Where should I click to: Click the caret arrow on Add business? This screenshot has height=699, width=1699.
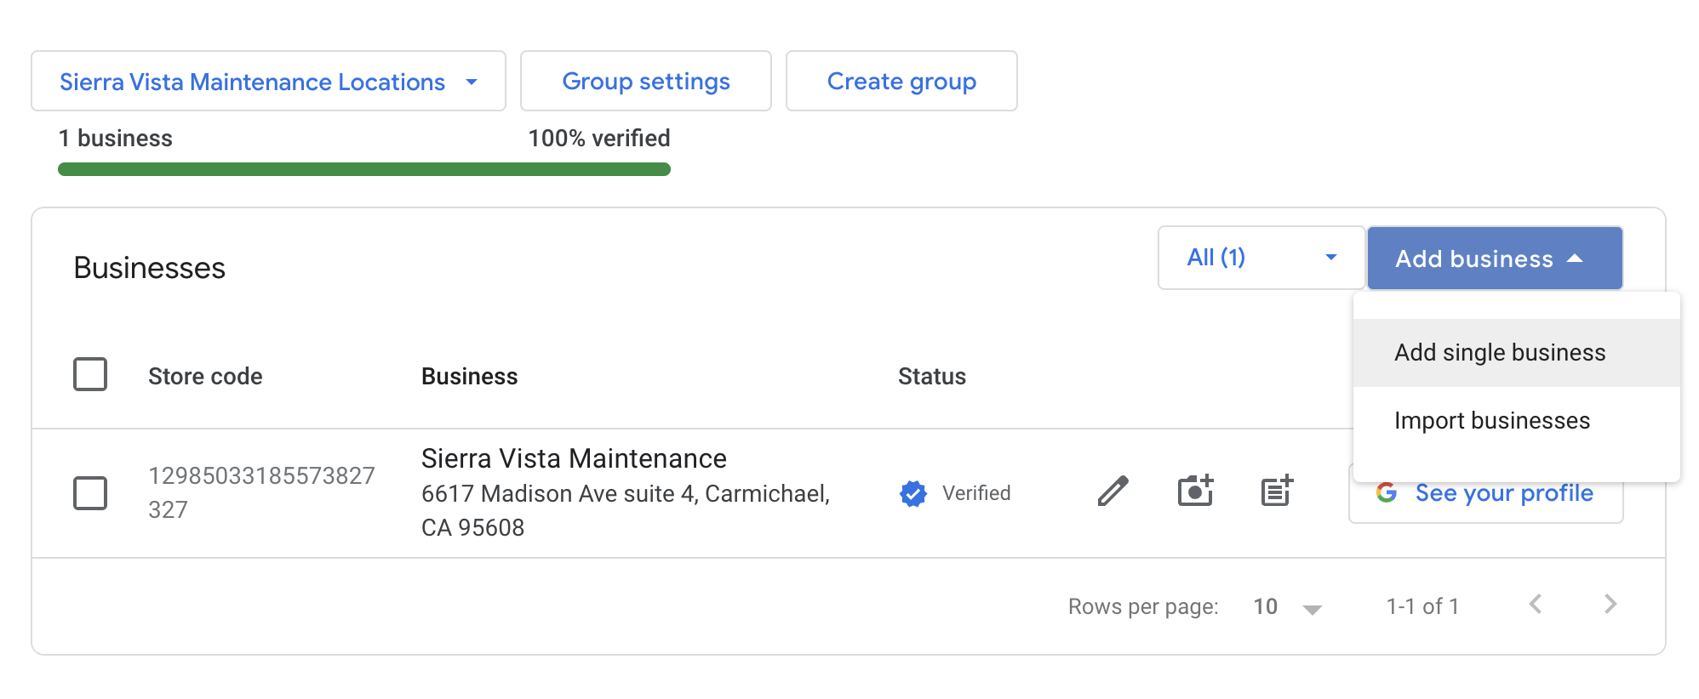(x=1575, y=259)
